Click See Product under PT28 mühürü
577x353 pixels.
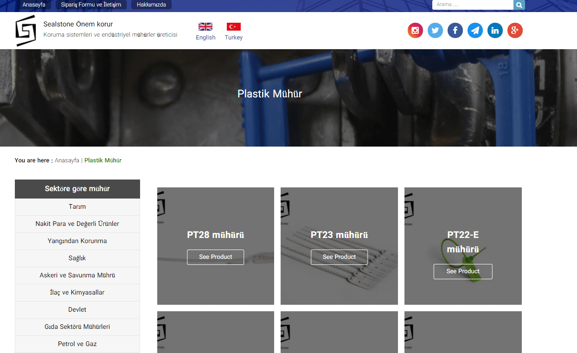(x=216, y=257)
